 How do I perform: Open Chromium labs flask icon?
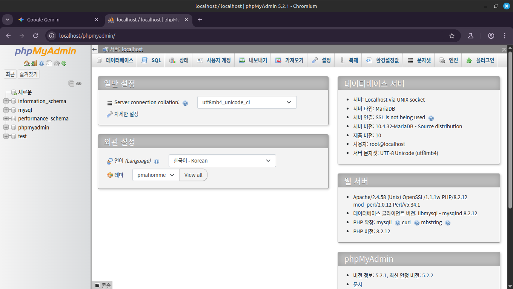470,36
